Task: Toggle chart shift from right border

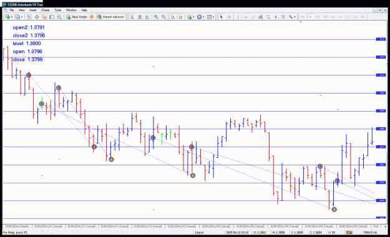Action: pyautogui.click(x=180, y=17)
